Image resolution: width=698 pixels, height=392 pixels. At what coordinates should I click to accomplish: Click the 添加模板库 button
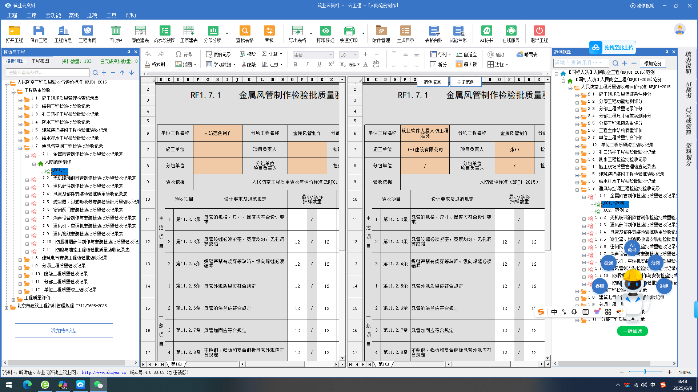click(64, 331)
